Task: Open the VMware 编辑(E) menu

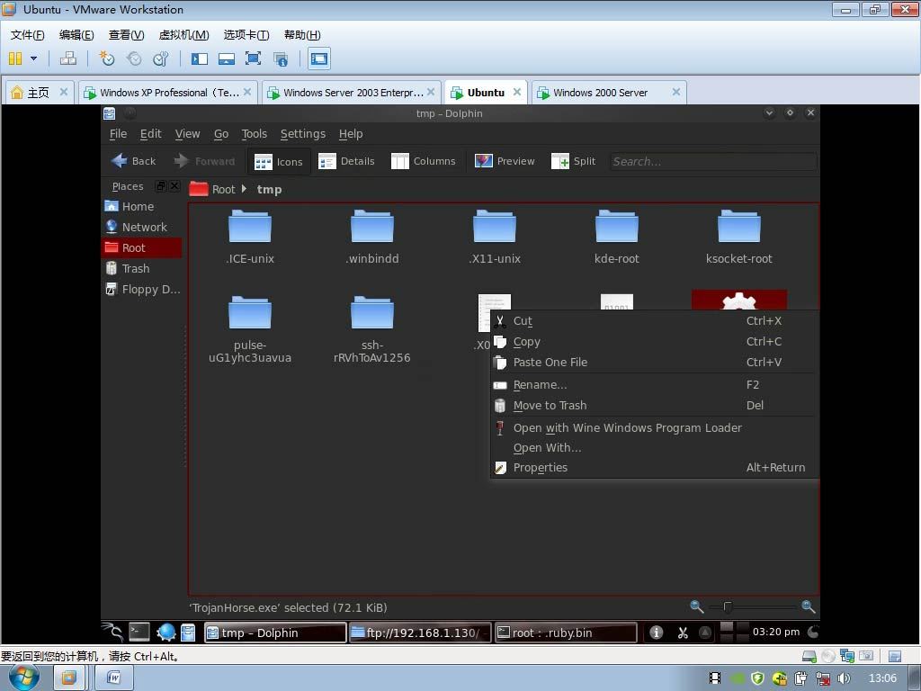Action: pyautogui.click(x=76, y=35)
